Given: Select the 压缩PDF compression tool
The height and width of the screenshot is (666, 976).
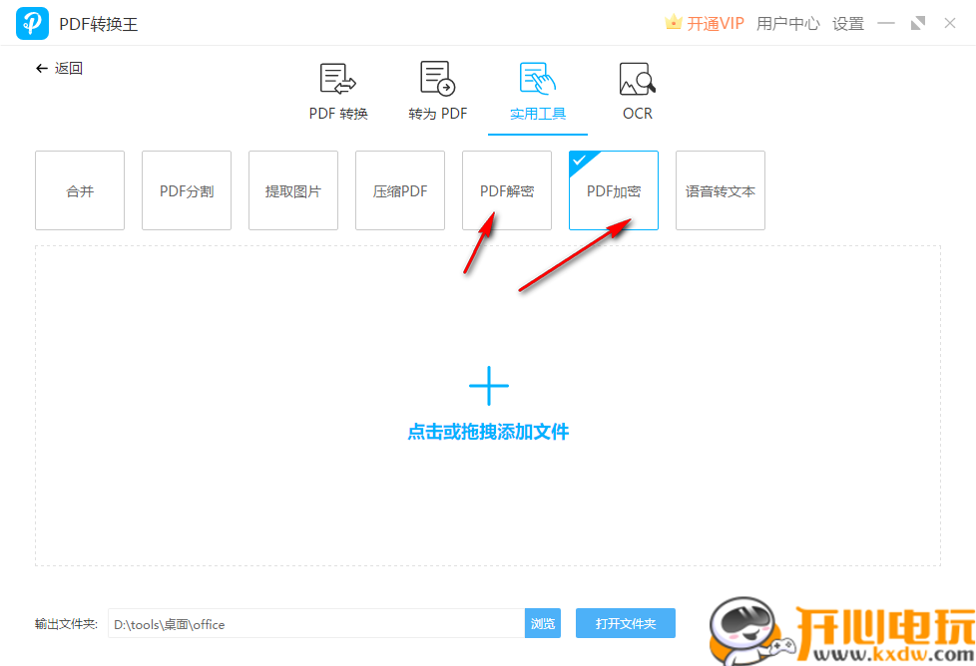Looking at the screenshot, I should [399, 189].
